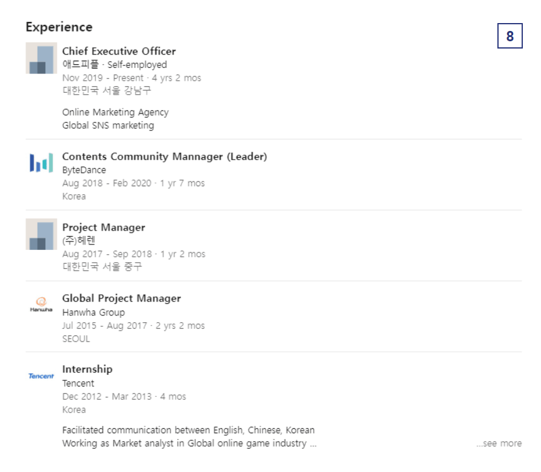Select the Working as Market analyst line
This screenshot has height=472, width=541.
pyautogui.click(x=189, y=443)
